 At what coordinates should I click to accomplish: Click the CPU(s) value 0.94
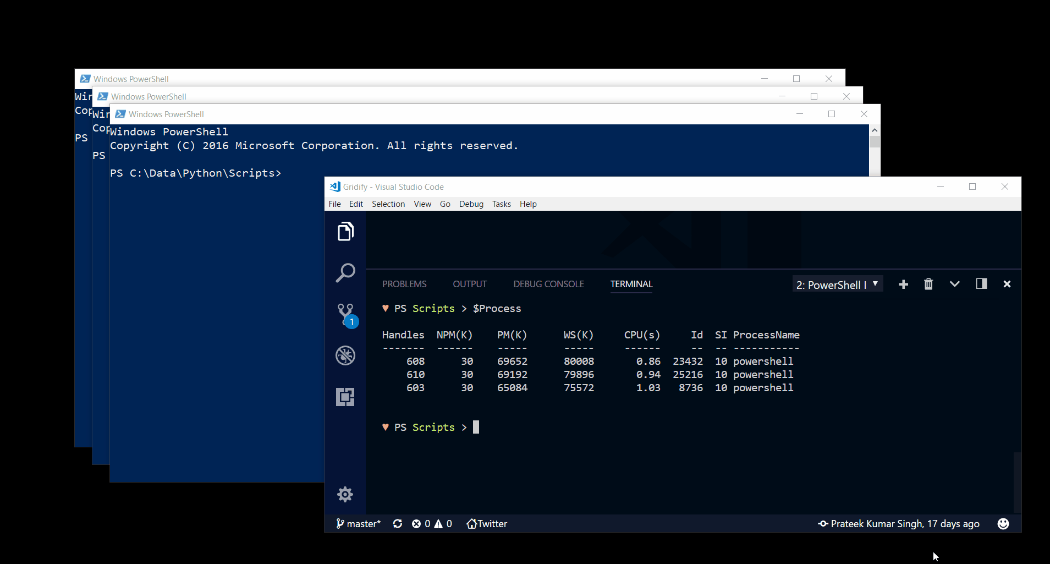648,375
